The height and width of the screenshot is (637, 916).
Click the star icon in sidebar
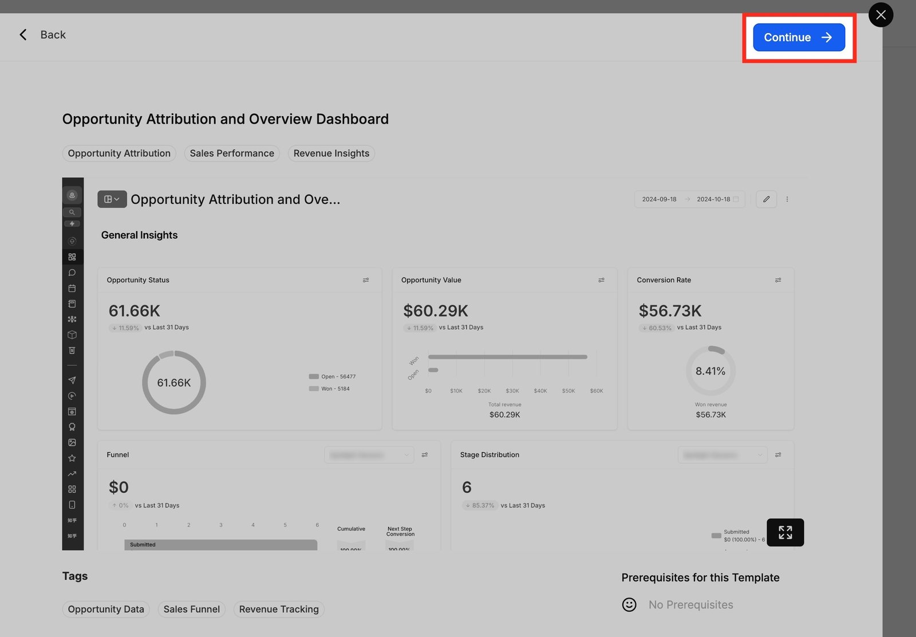(72, 458)
